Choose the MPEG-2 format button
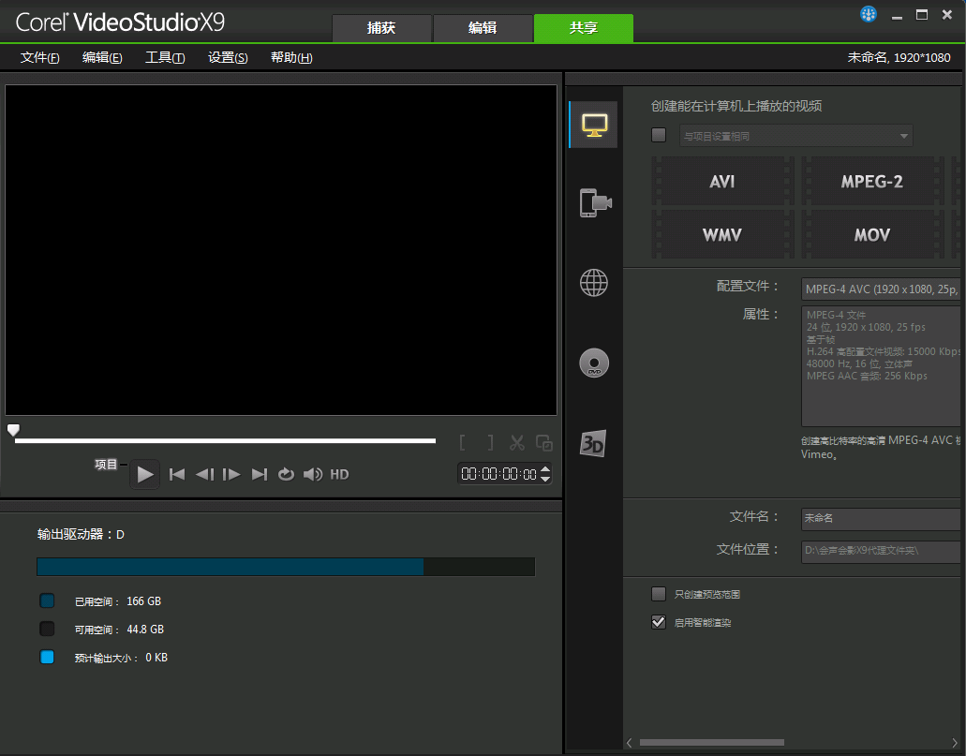The image size is (966, 756). pos(872,181)
